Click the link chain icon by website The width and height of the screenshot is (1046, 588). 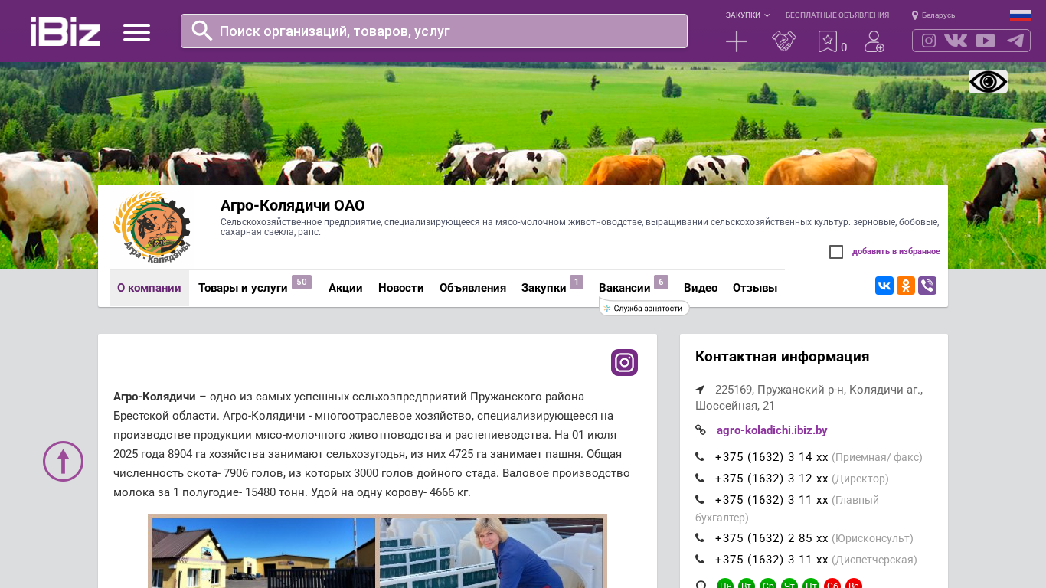coord(701,430)
